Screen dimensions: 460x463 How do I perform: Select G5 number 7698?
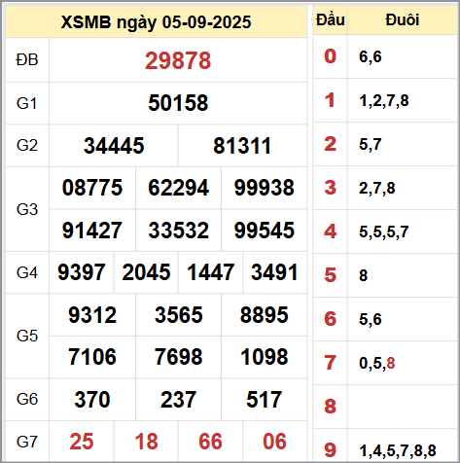[x=179, y=357]
